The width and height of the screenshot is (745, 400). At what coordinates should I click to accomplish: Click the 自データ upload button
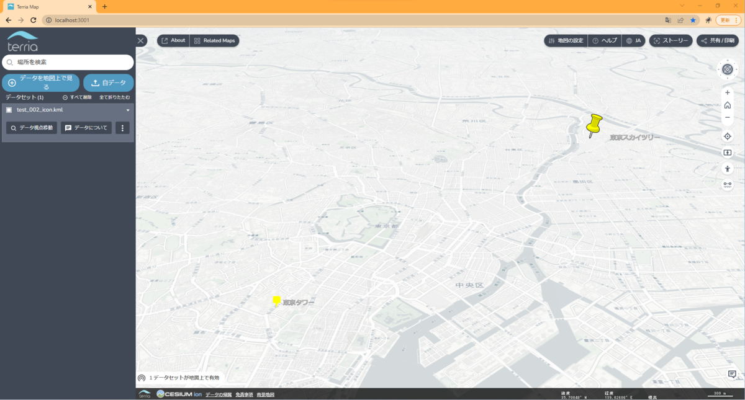coord(109,82)
